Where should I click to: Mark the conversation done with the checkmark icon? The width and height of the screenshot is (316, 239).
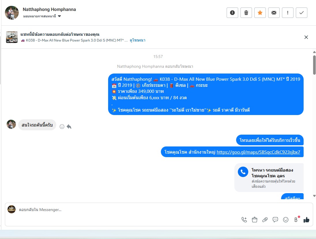pyautogui.click(x=302, y=13)
